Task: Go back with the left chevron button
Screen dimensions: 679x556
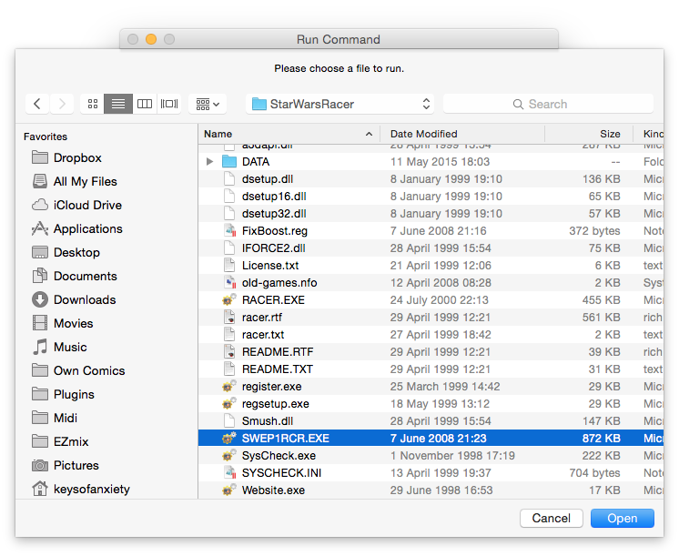Action: [37, 104]
